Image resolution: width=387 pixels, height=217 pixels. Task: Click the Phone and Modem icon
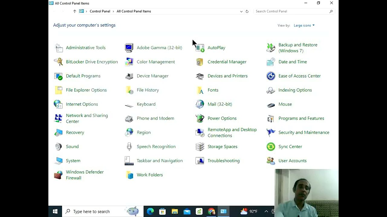tap(129, 118)
